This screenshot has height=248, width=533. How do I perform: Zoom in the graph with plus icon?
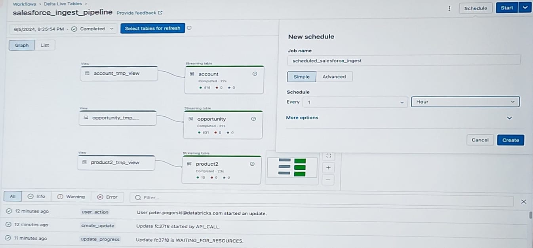[328, 168]
